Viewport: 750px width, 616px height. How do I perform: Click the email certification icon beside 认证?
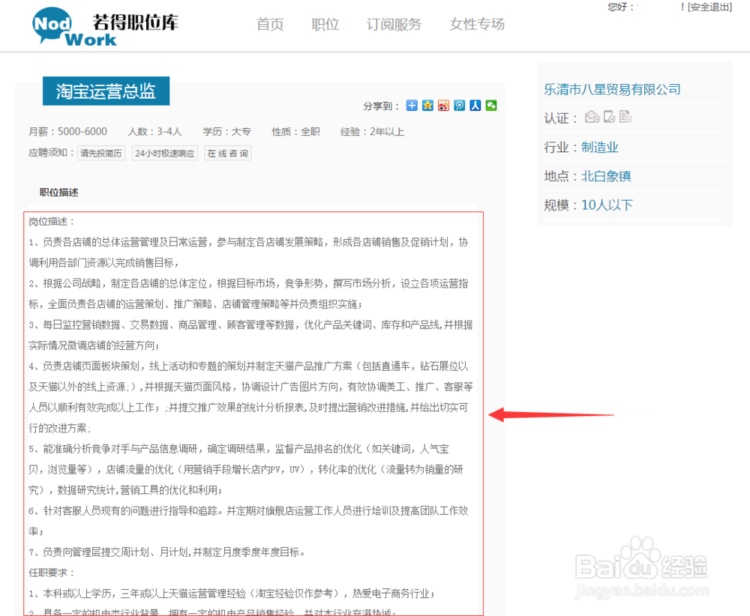pos(592,117)
